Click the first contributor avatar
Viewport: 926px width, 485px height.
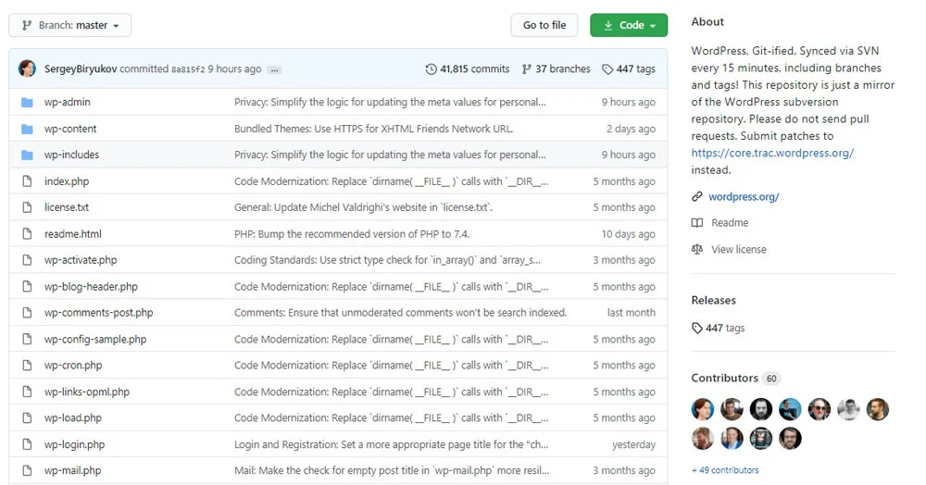[x=703, y=409]
